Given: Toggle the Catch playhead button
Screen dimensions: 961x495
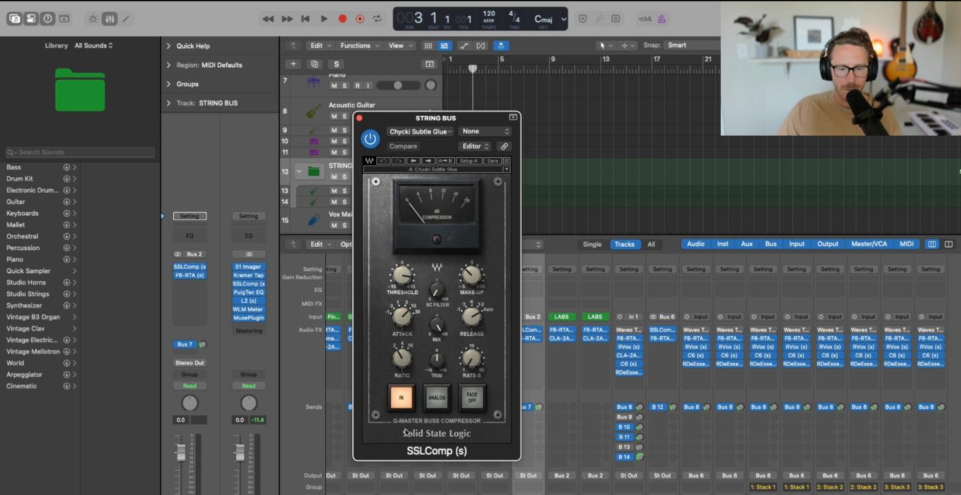Looking at the screenshot, I should point(501,45).
